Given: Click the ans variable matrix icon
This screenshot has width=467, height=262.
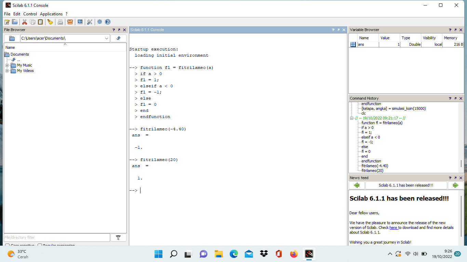Looking at the screenshot, I should click(x=353, y=44).
